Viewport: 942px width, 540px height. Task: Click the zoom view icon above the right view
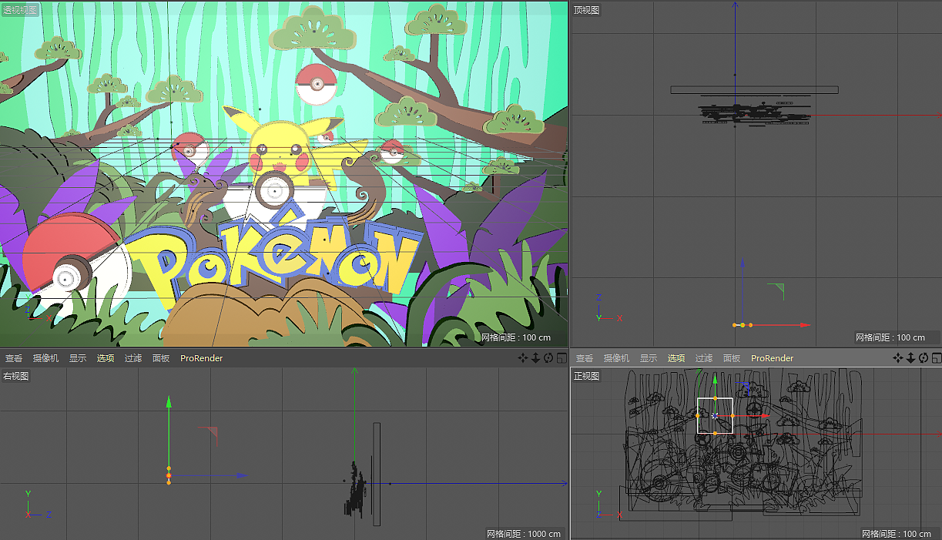535,358
